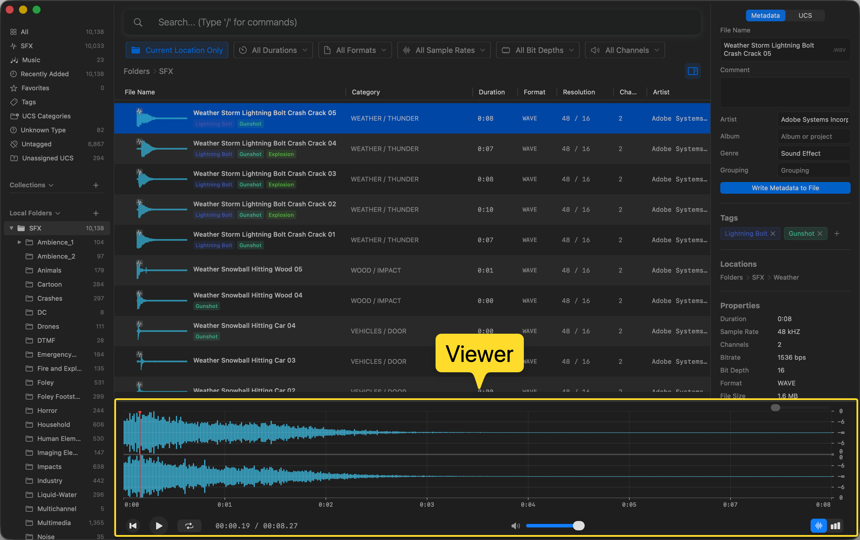
Task: Open the All Channels dropdown
Action: tap(625, 50)
